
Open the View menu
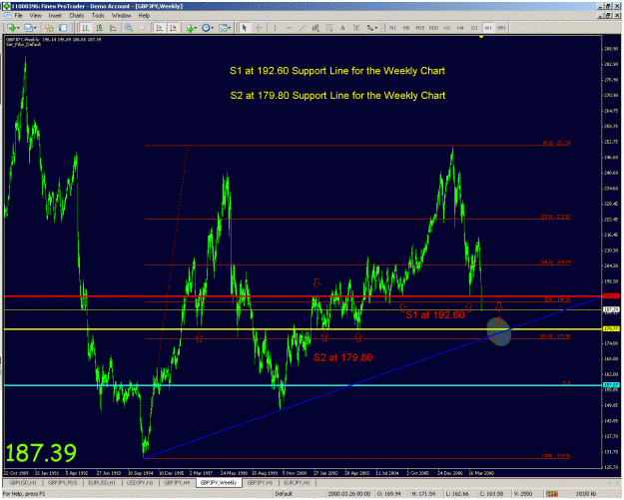coord(35,16)
